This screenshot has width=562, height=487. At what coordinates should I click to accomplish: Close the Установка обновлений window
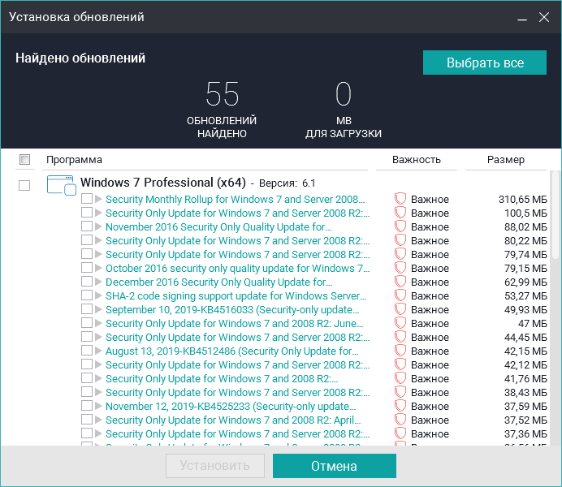tap(544, 17)
